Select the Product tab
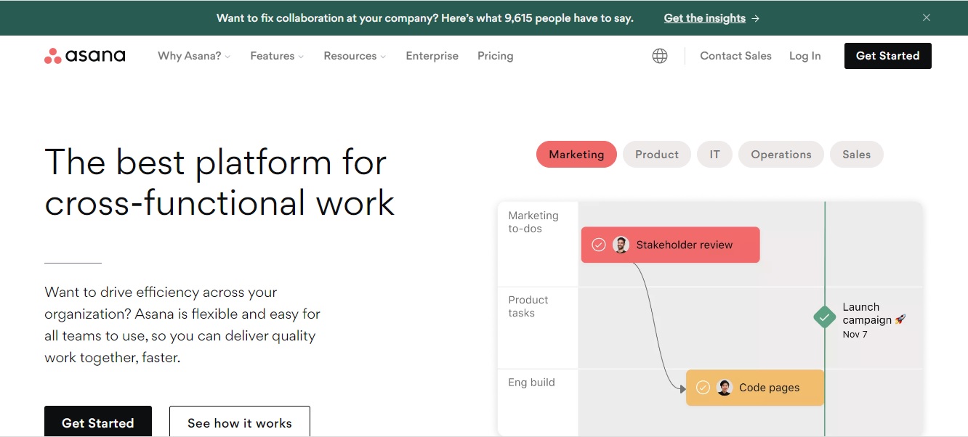 point(657,155)
